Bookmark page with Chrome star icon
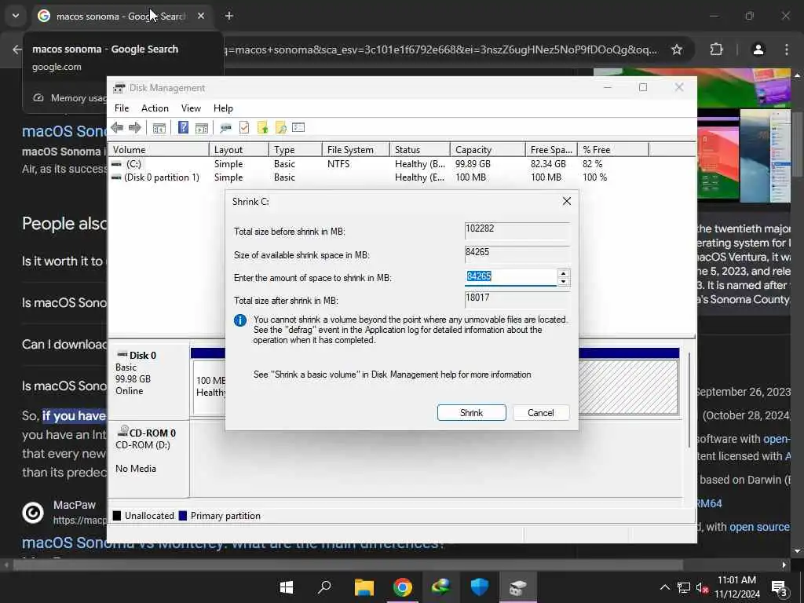 pyautogui.click(x=677, y=49)
